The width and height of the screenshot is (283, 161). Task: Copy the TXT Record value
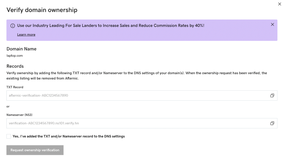(272, 96)
